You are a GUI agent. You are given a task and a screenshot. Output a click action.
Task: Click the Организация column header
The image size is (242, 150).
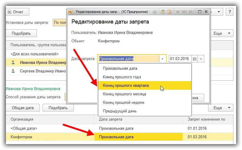pyautogui.click(x=50, y=119)
